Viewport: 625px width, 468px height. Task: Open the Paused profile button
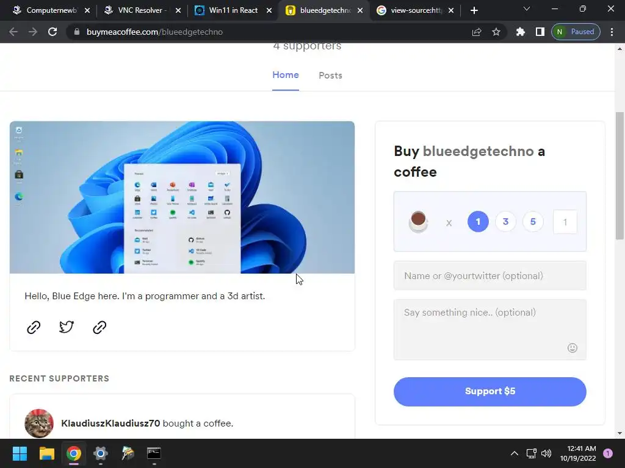(576, 32)
